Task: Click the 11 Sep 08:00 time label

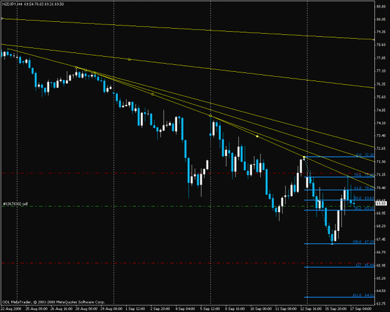Action: tap(286, 309)
